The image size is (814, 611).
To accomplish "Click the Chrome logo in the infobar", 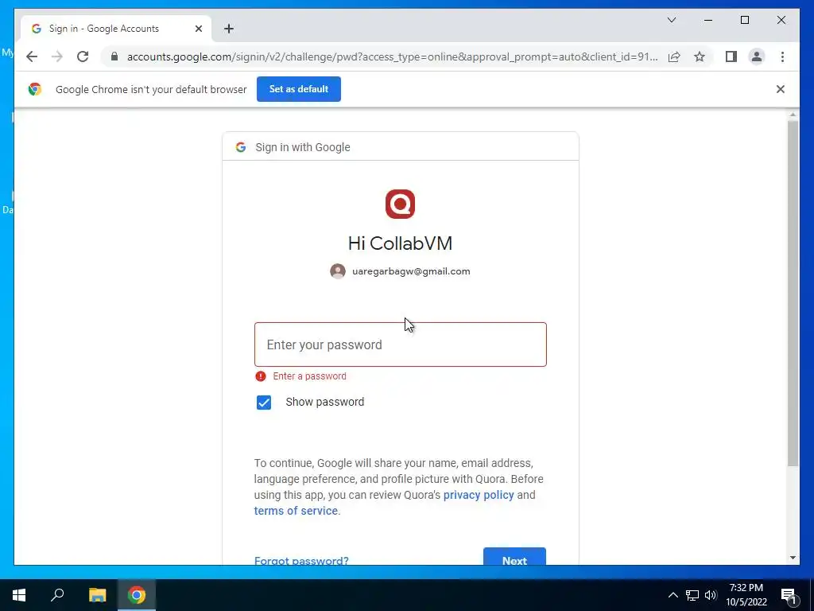I will pos(35,89).
